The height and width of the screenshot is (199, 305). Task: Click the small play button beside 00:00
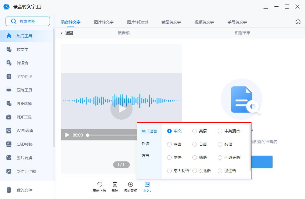67,135
